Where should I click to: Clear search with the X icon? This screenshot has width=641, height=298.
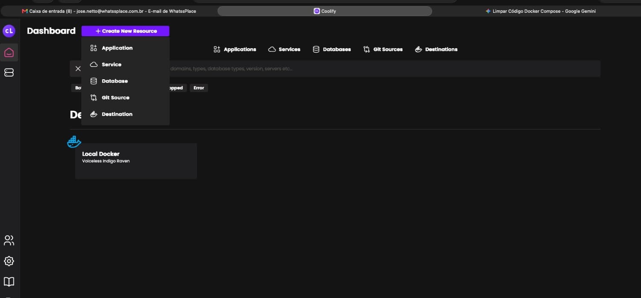coord(78,69)
